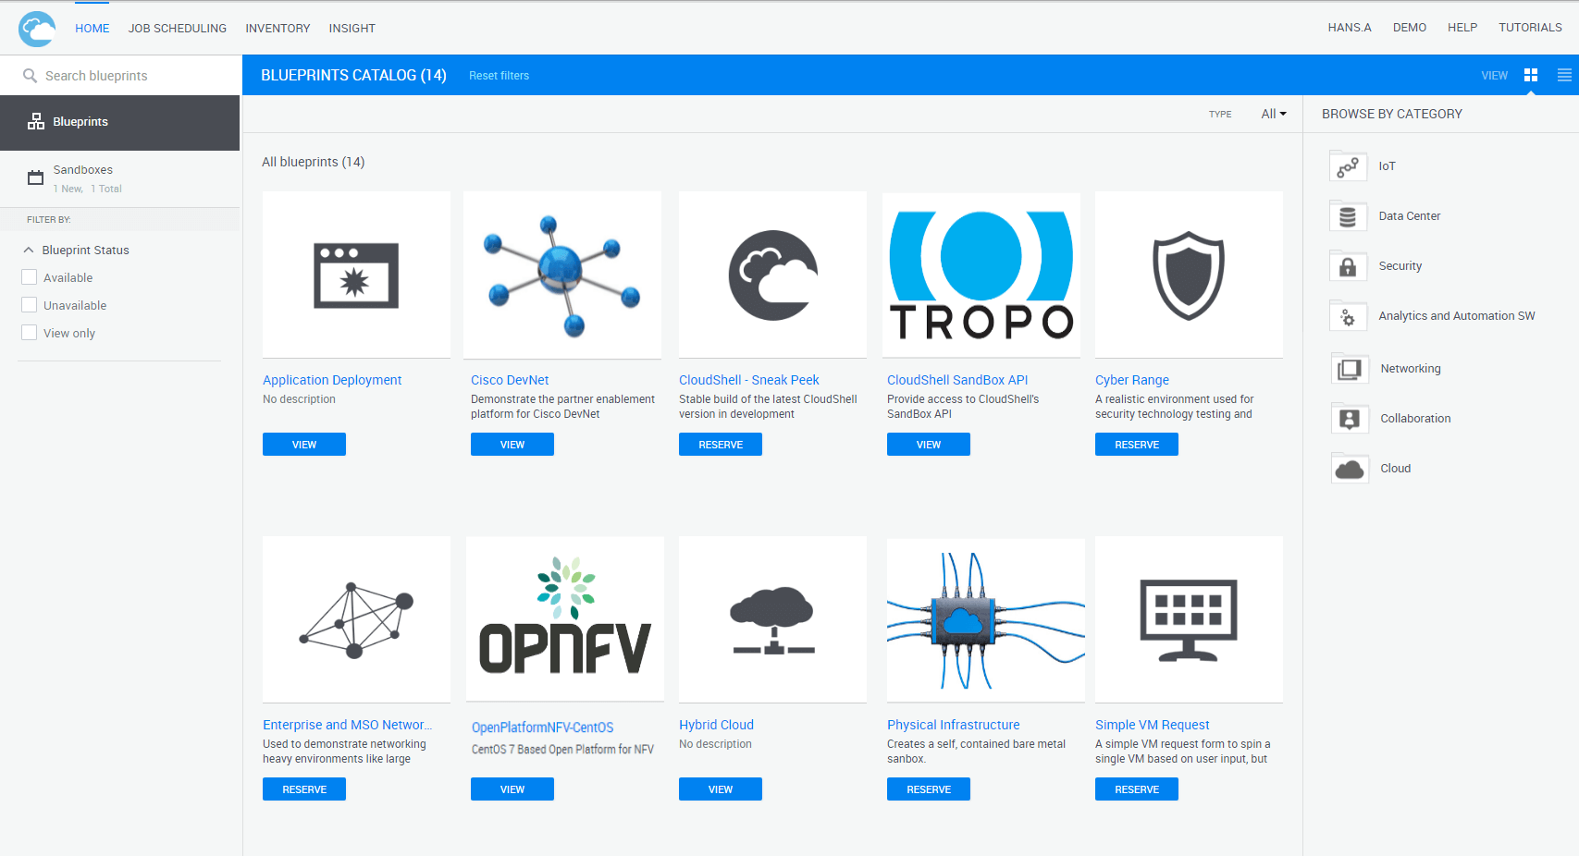Open the Sandboxes sidebar item
This screenshot has width=1579, height=856.
pos(120,178)
